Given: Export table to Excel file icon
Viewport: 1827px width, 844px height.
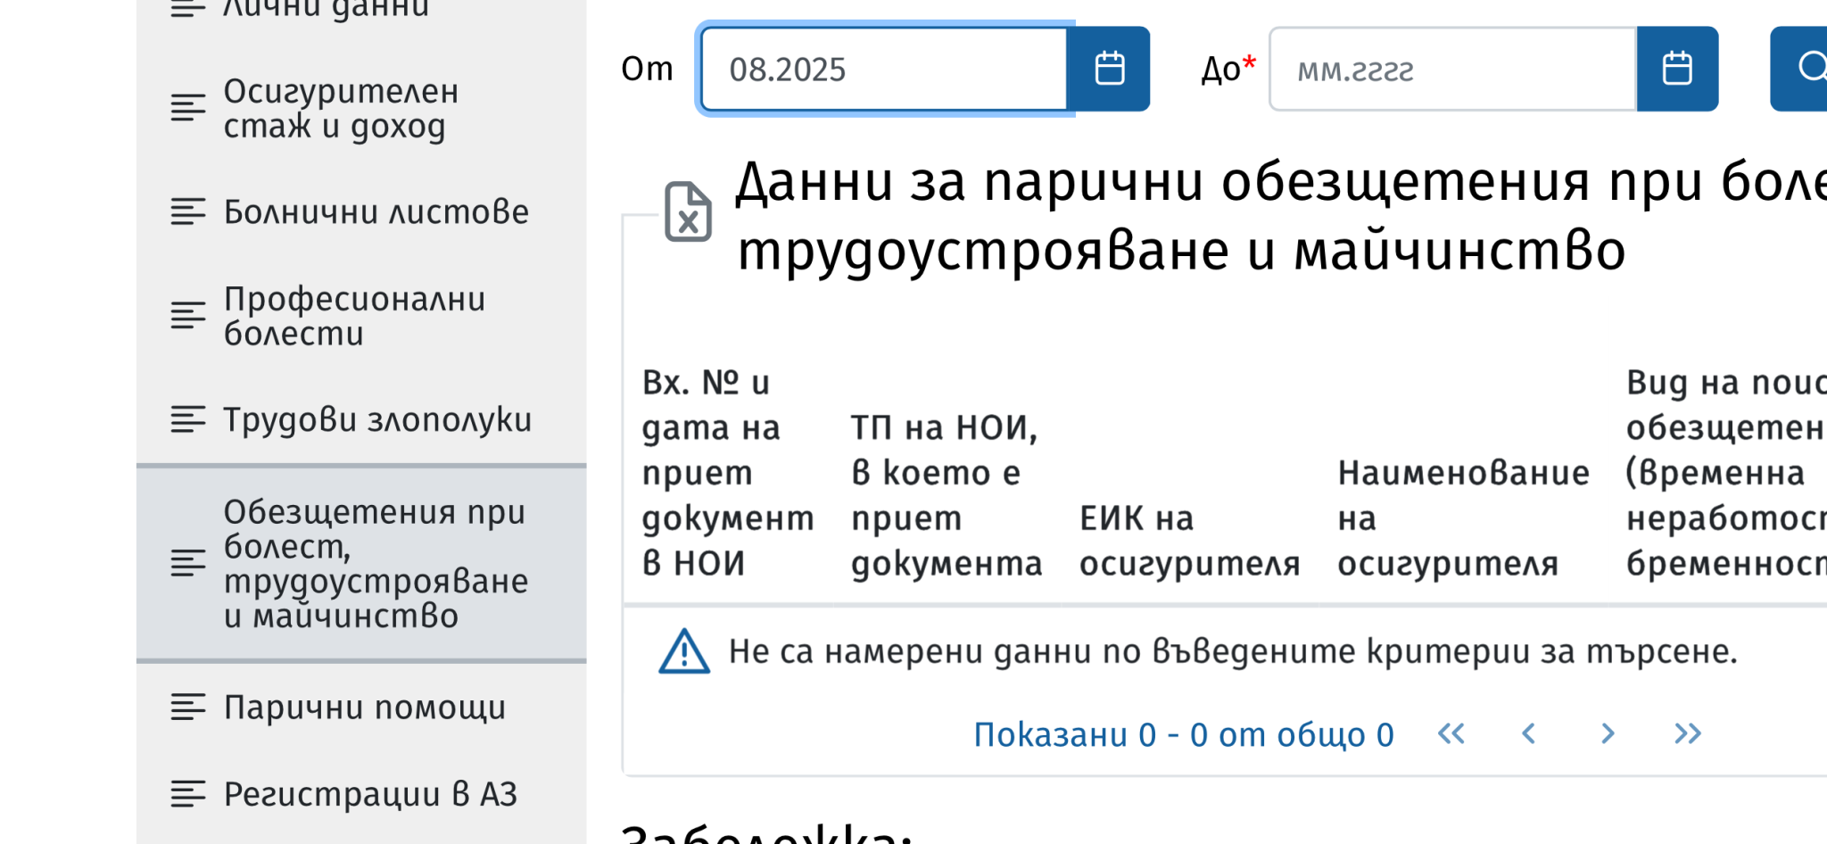Looking at the screenshot, I should pos(688,212).
